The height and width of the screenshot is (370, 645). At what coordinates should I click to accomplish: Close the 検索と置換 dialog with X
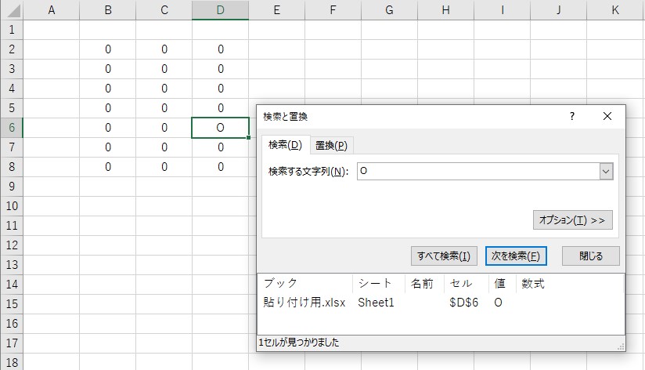click(x=607, y=116)
